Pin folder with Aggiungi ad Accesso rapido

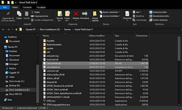tap(8, 16)
